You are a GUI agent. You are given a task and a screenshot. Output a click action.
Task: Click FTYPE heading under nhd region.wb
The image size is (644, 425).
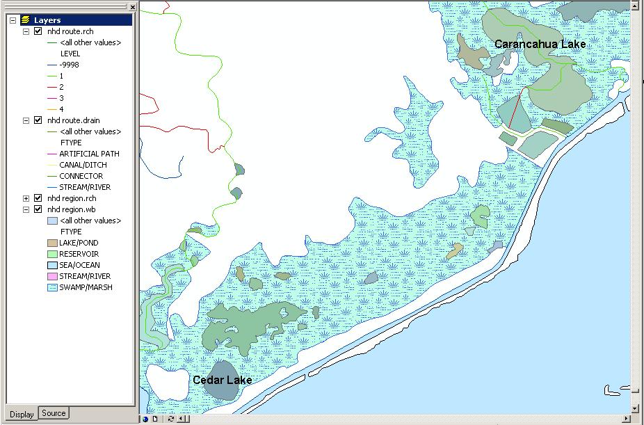click(71, 232)
